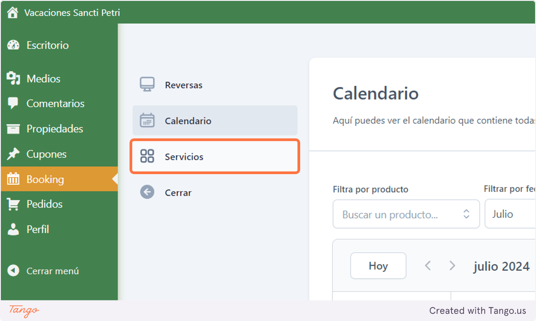Click the up-down chevrons in product filter
This screenshot has height=321, width=536.
(466, 214)
